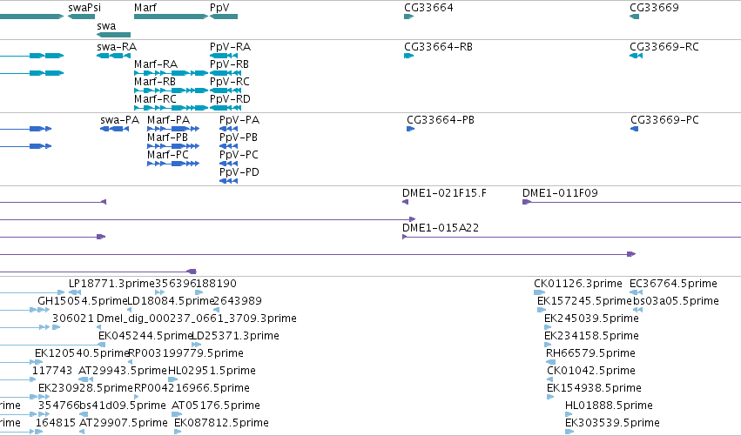
Task: Select transcript Marf-RA
Action: [171, 73]
